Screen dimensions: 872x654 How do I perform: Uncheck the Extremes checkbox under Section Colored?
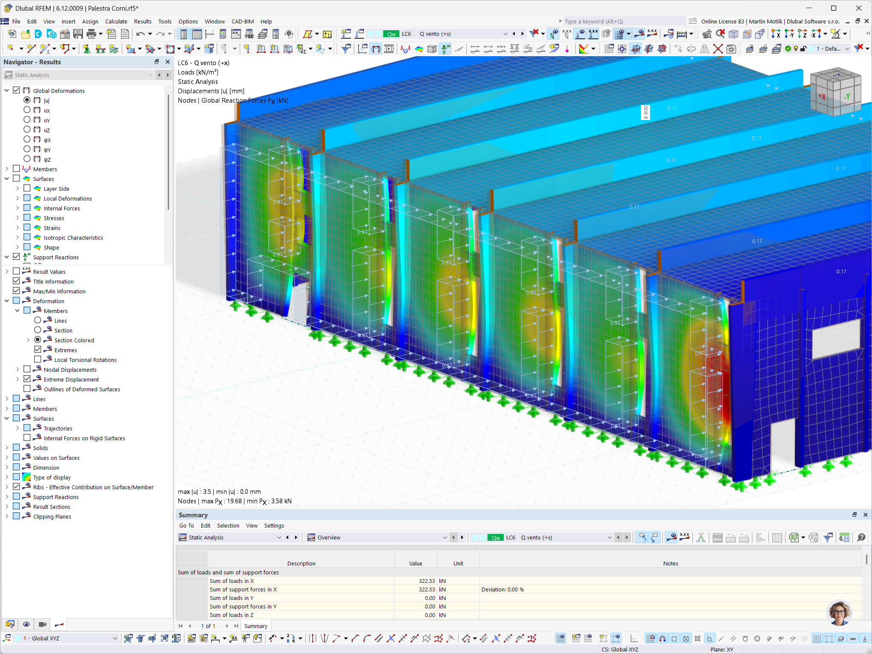coord(38,350)
